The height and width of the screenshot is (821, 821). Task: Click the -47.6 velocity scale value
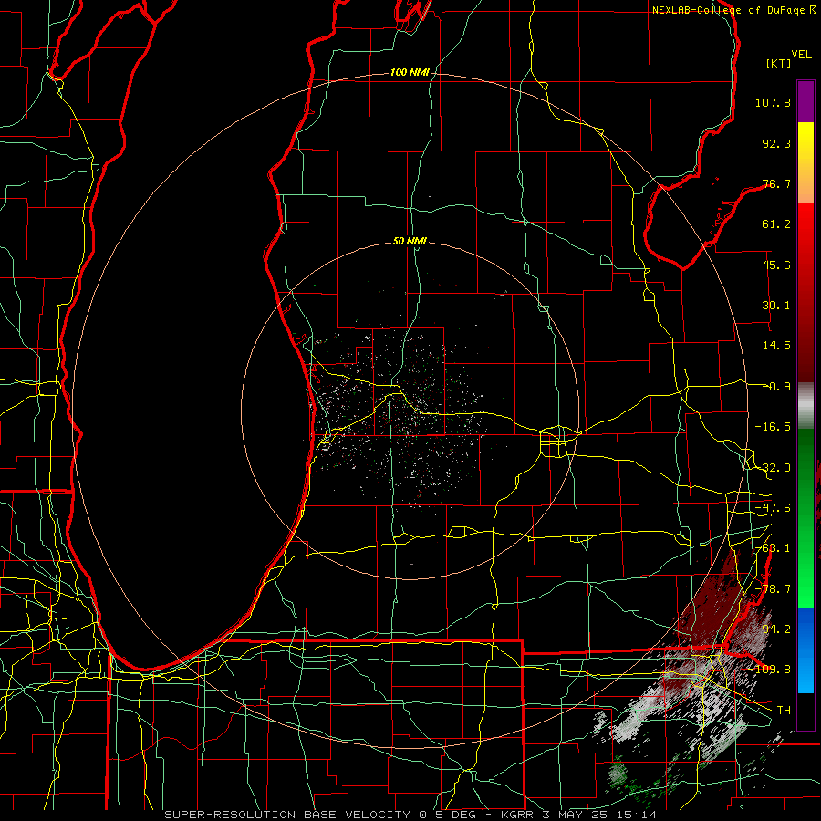[x=773, y=508]
